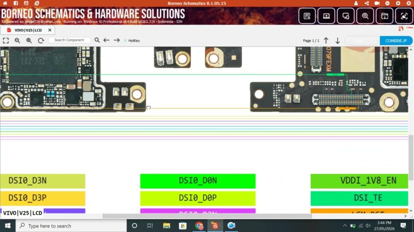The height and width of the screenshot is (232, 414).
Task: Click the multi-device header icon
Action: 346,16
